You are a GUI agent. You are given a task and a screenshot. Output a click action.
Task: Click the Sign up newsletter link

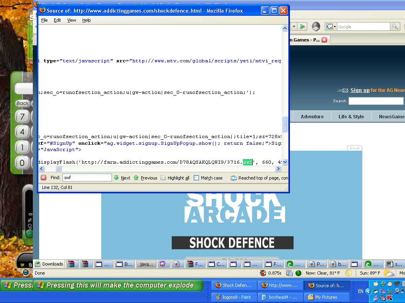tap(360, 90)
